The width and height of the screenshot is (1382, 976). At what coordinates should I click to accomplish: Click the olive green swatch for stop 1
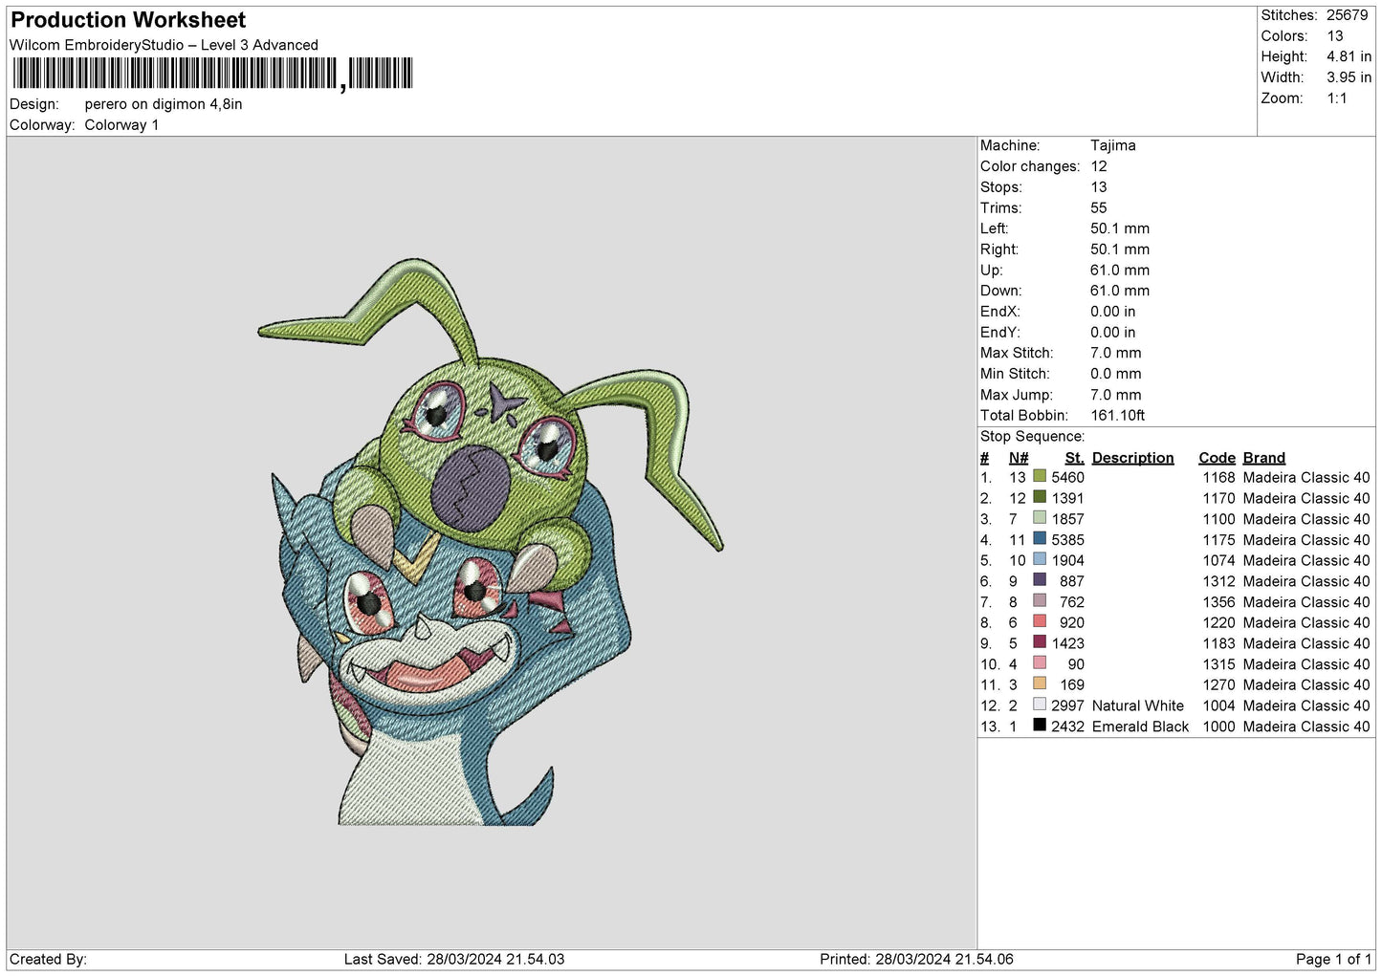[1039, 476]
